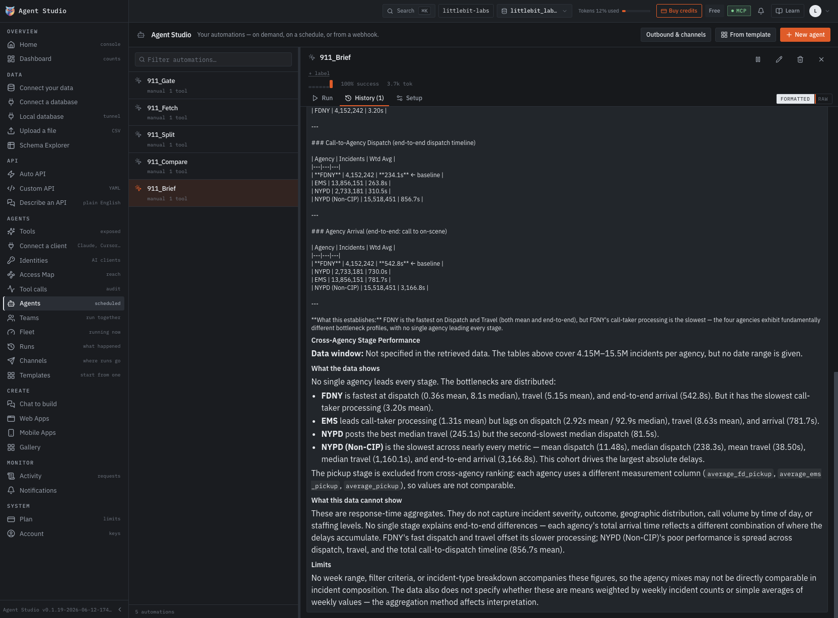This screenshot has width=838, height=618.
Task: Focus the Filter automations field
Action: click(x=213, y=59)
